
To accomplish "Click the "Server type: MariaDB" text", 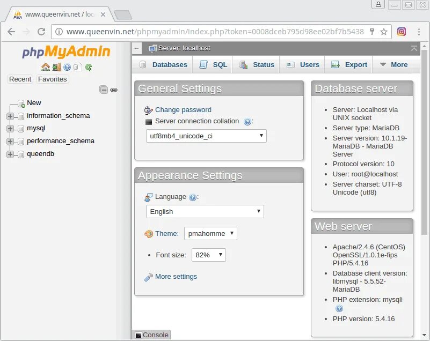I will [366, 128].
